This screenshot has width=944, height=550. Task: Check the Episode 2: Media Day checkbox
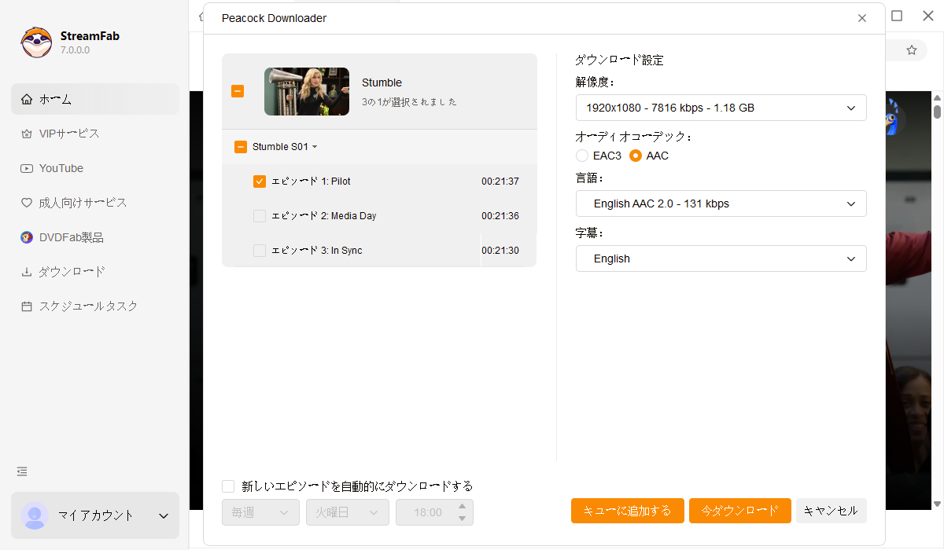point(260,216)
